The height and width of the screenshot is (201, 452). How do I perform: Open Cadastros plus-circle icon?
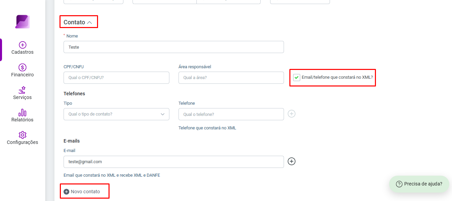23,45
